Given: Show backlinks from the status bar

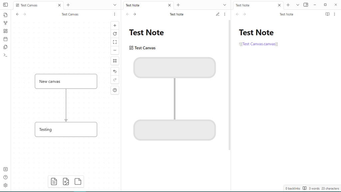Looking at the screenshot, I should [293, 189].
